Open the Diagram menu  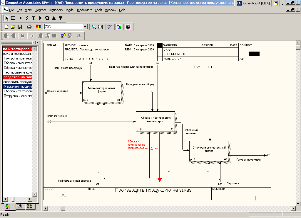click(x=40, y=10)
